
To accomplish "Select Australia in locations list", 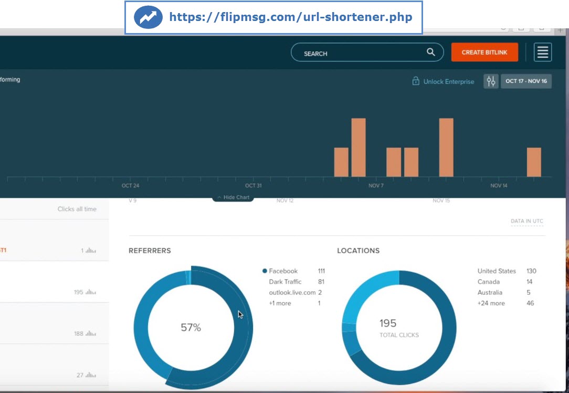I will click(x=490, y=292).
